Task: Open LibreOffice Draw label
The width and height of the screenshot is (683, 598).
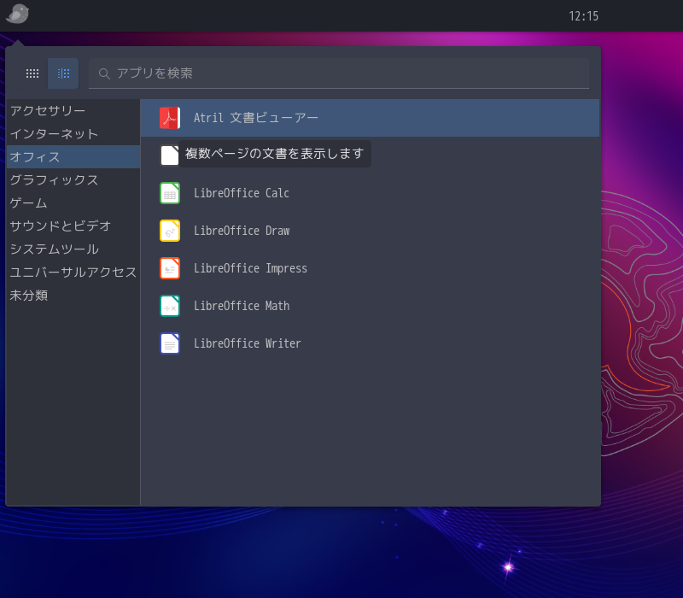Action: 242,231
